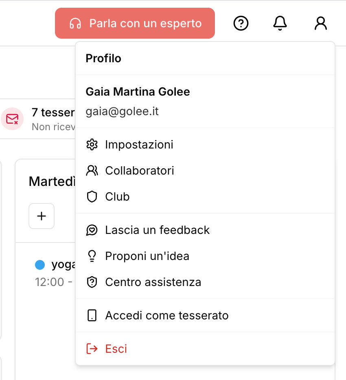Click the plus button under Martedì

point(42,216)
